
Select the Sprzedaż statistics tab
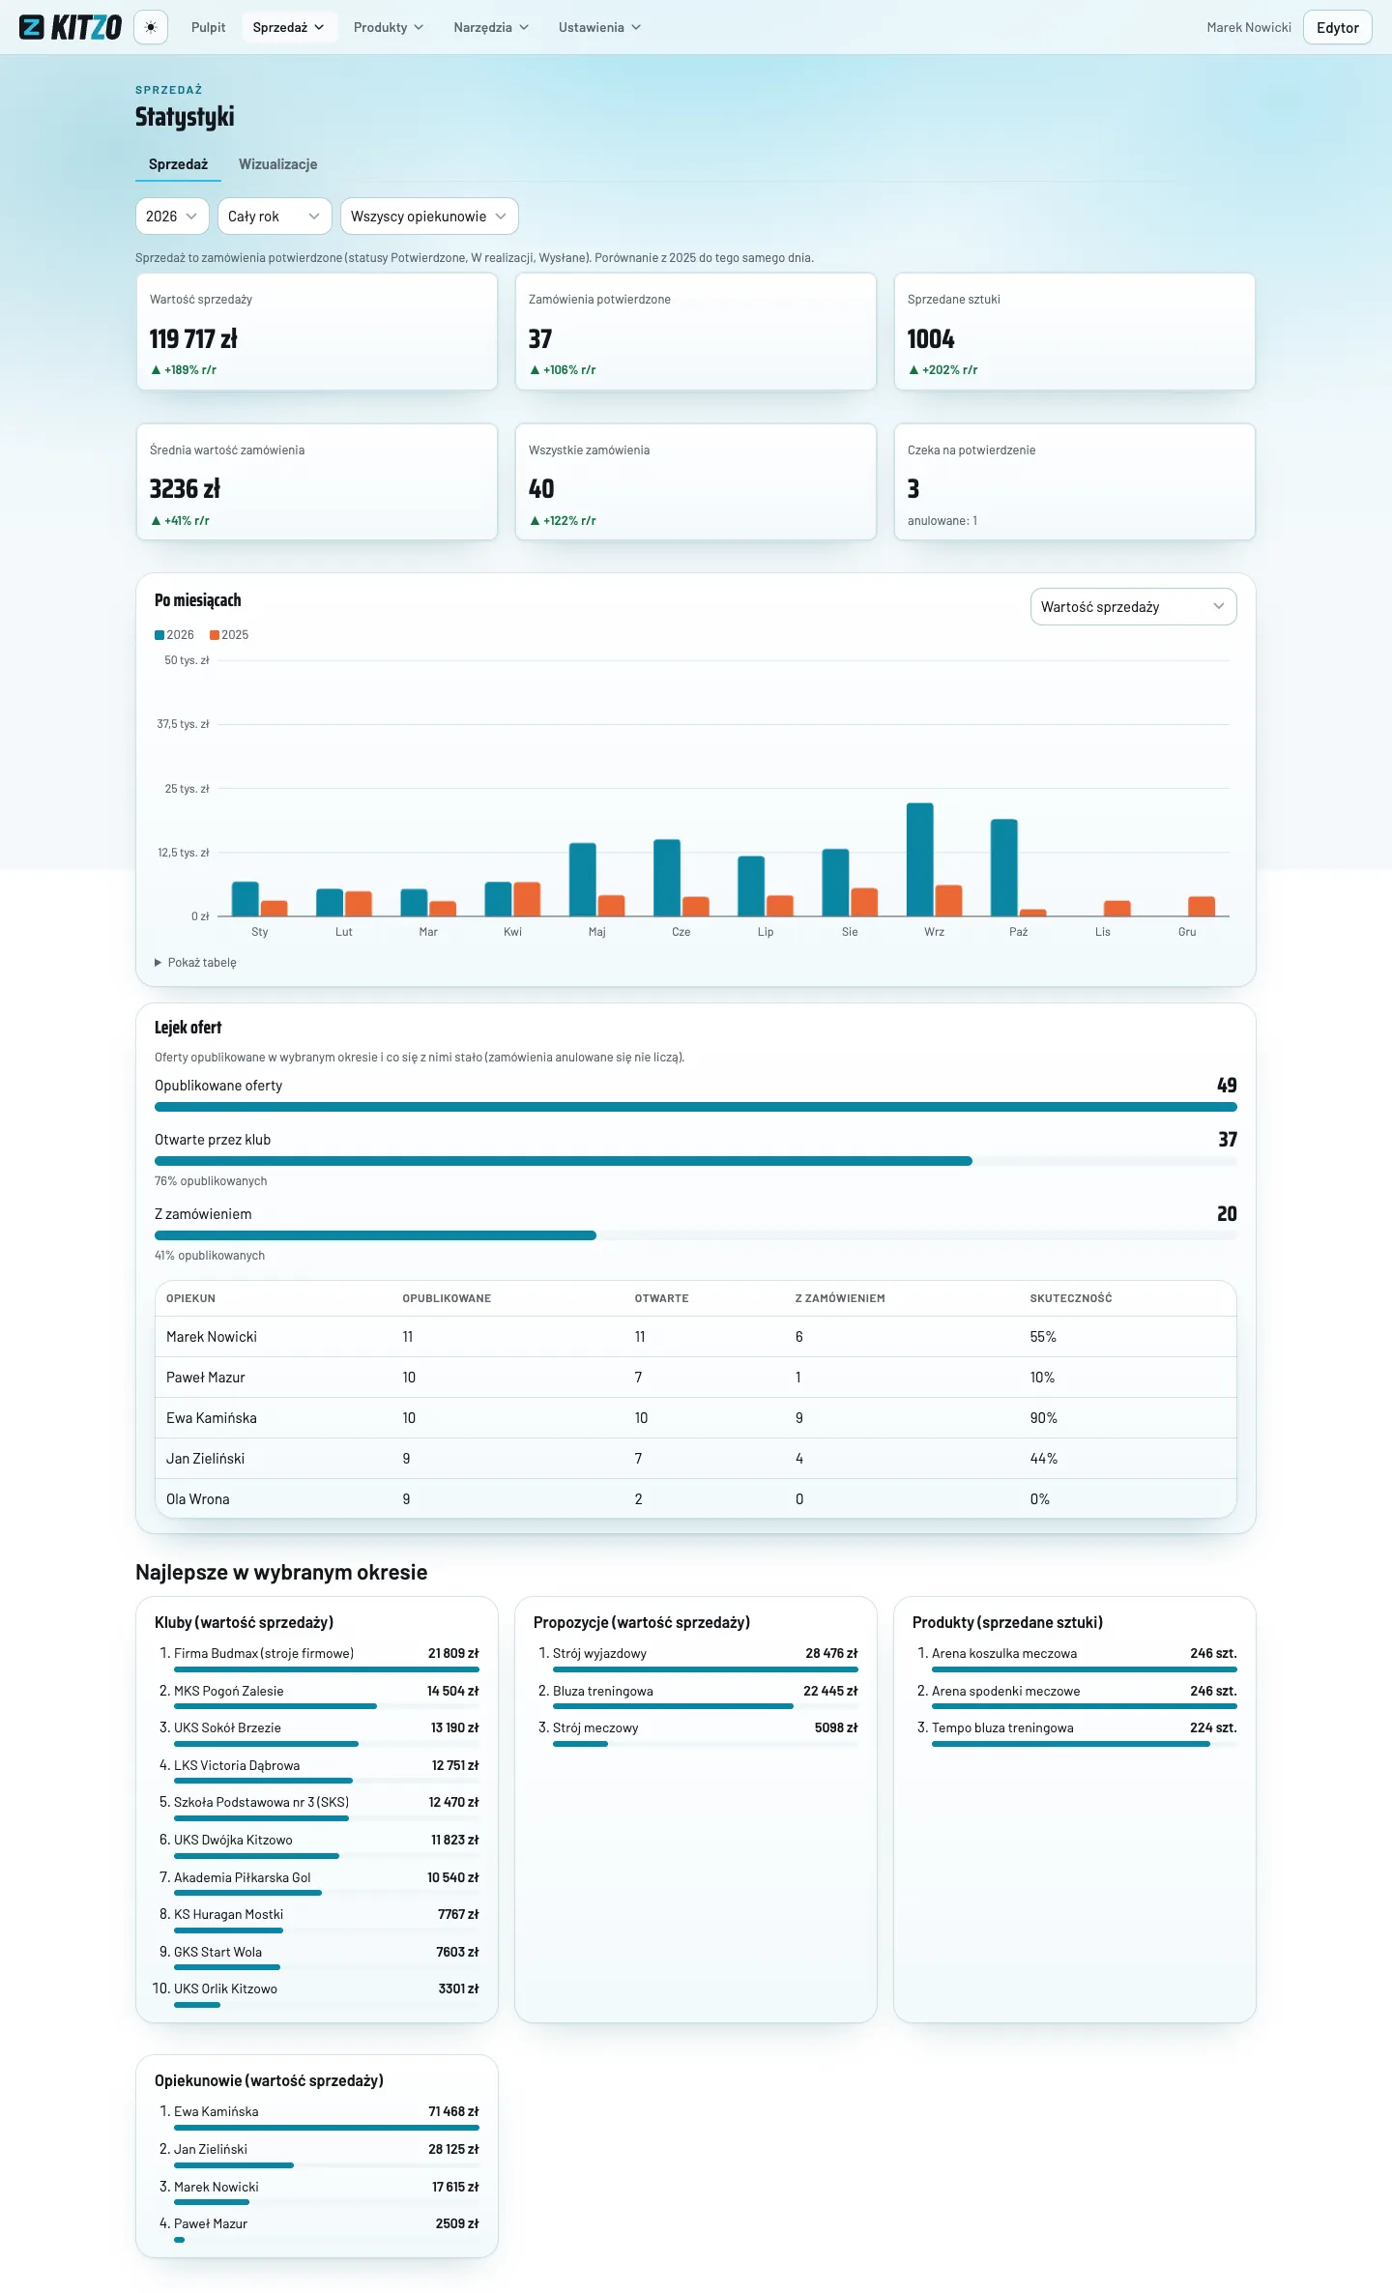pyautogui.click(x=178, y=164)
